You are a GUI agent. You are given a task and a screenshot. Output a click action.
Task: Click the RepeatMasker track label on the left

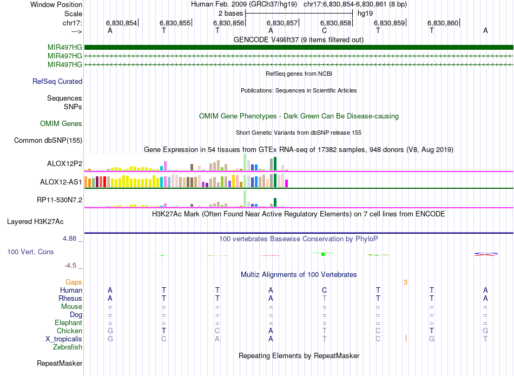(60, 363)
